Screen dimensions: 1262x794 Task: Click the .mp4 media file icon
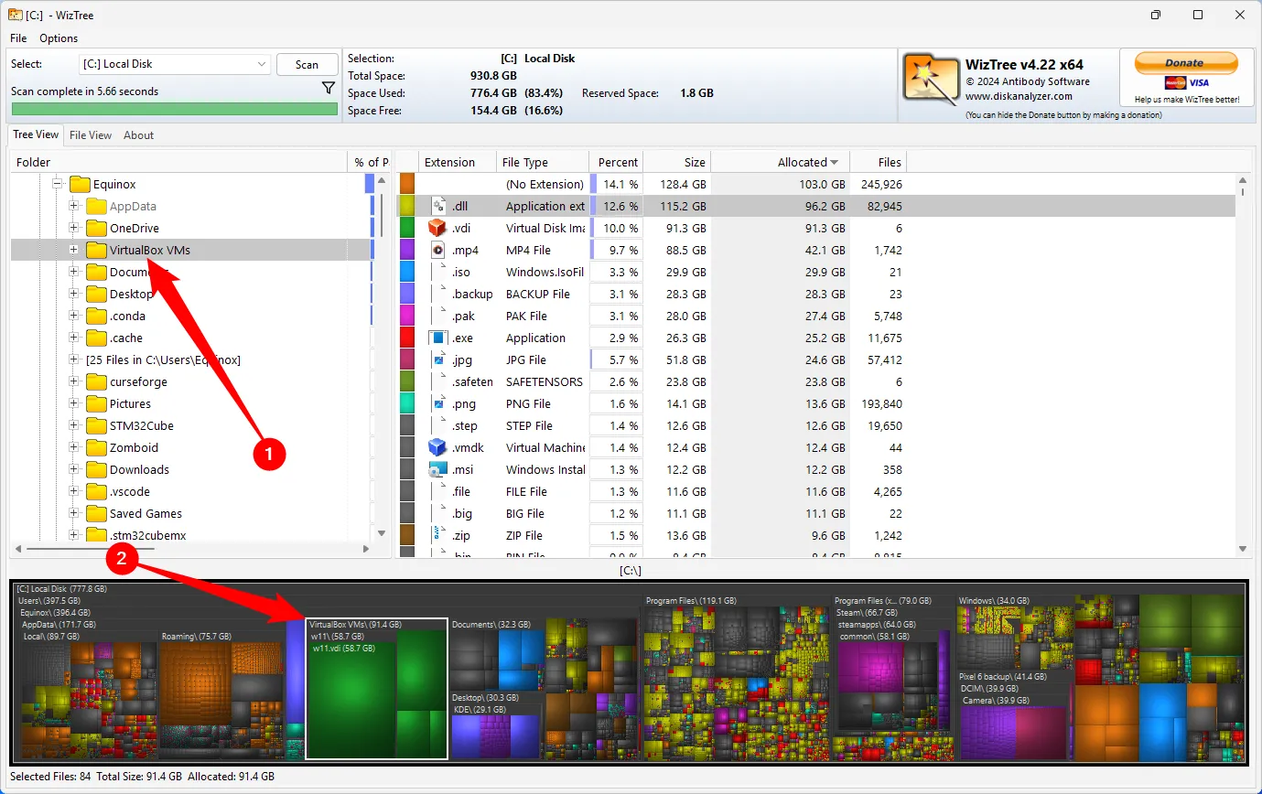point(437,250)
